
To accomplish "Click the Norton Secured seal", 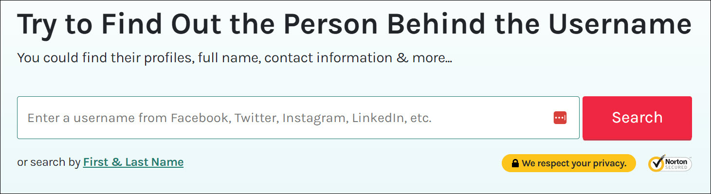I will tap(670, 164).
